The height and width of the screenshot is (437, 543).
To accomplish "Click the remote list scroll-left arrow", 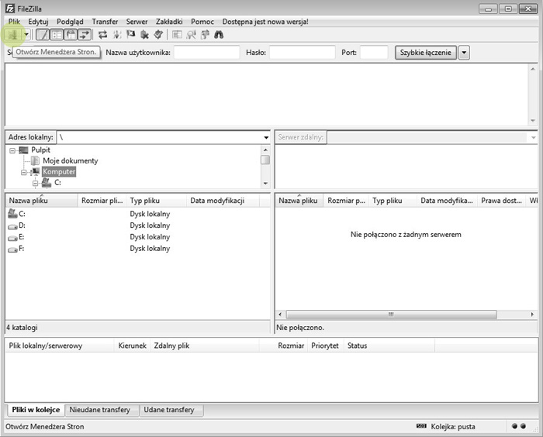I will pos(280,315).
